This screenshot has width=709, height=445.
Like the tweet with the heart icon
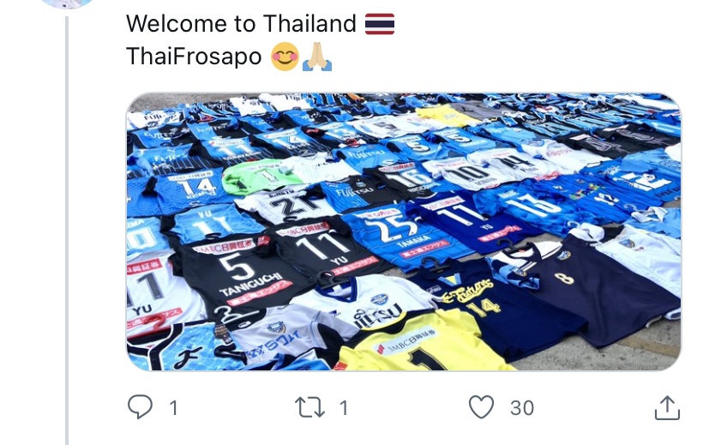(481, 407)
